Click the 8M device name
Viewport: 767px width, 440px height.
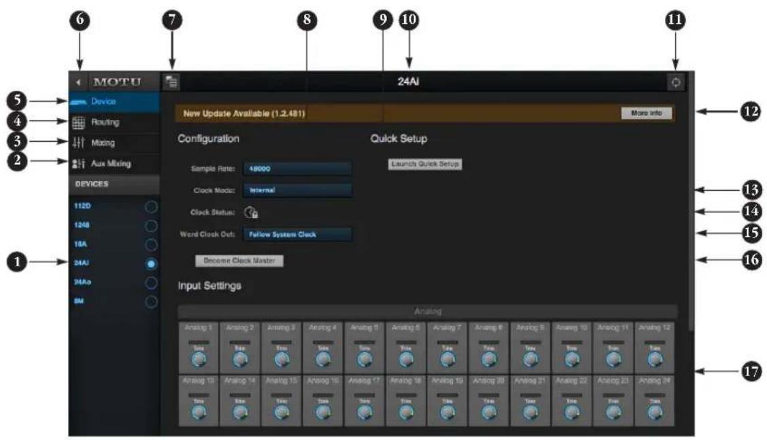(78, 301)
